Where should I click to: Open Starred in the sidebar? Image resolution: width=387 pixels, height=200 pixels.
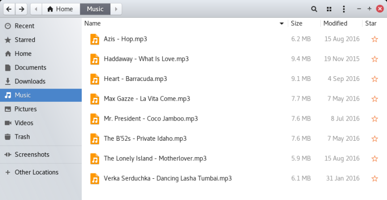[x=41, y=40]
